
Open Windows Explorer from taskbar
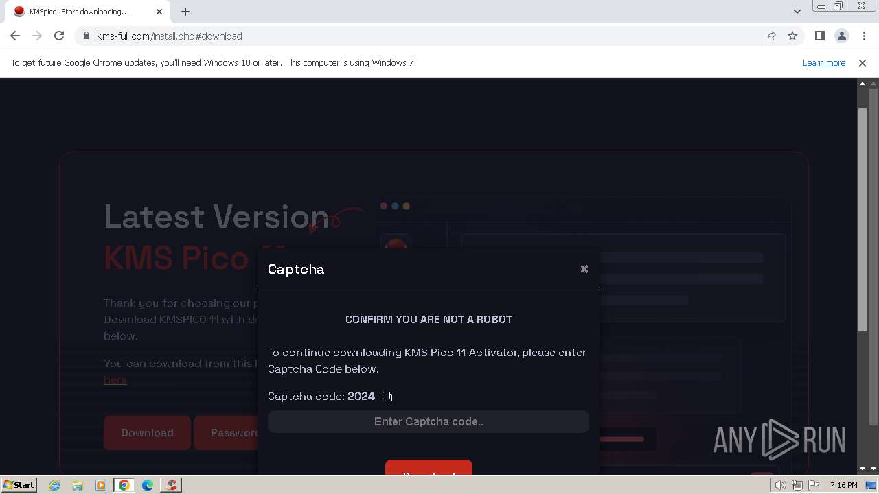click(x=78, y=485)
